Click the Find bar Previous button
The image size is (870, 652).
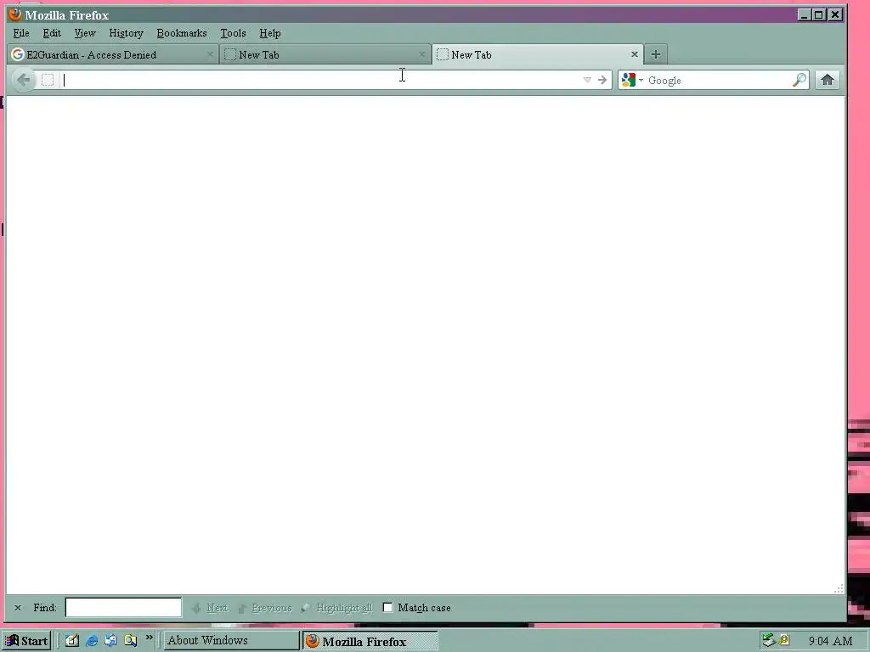[265, 608]
